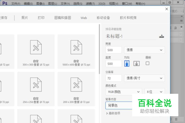185x123 pixels.
Task: Switch to the 图稿和插图 tab
Action: click(63, 18)
